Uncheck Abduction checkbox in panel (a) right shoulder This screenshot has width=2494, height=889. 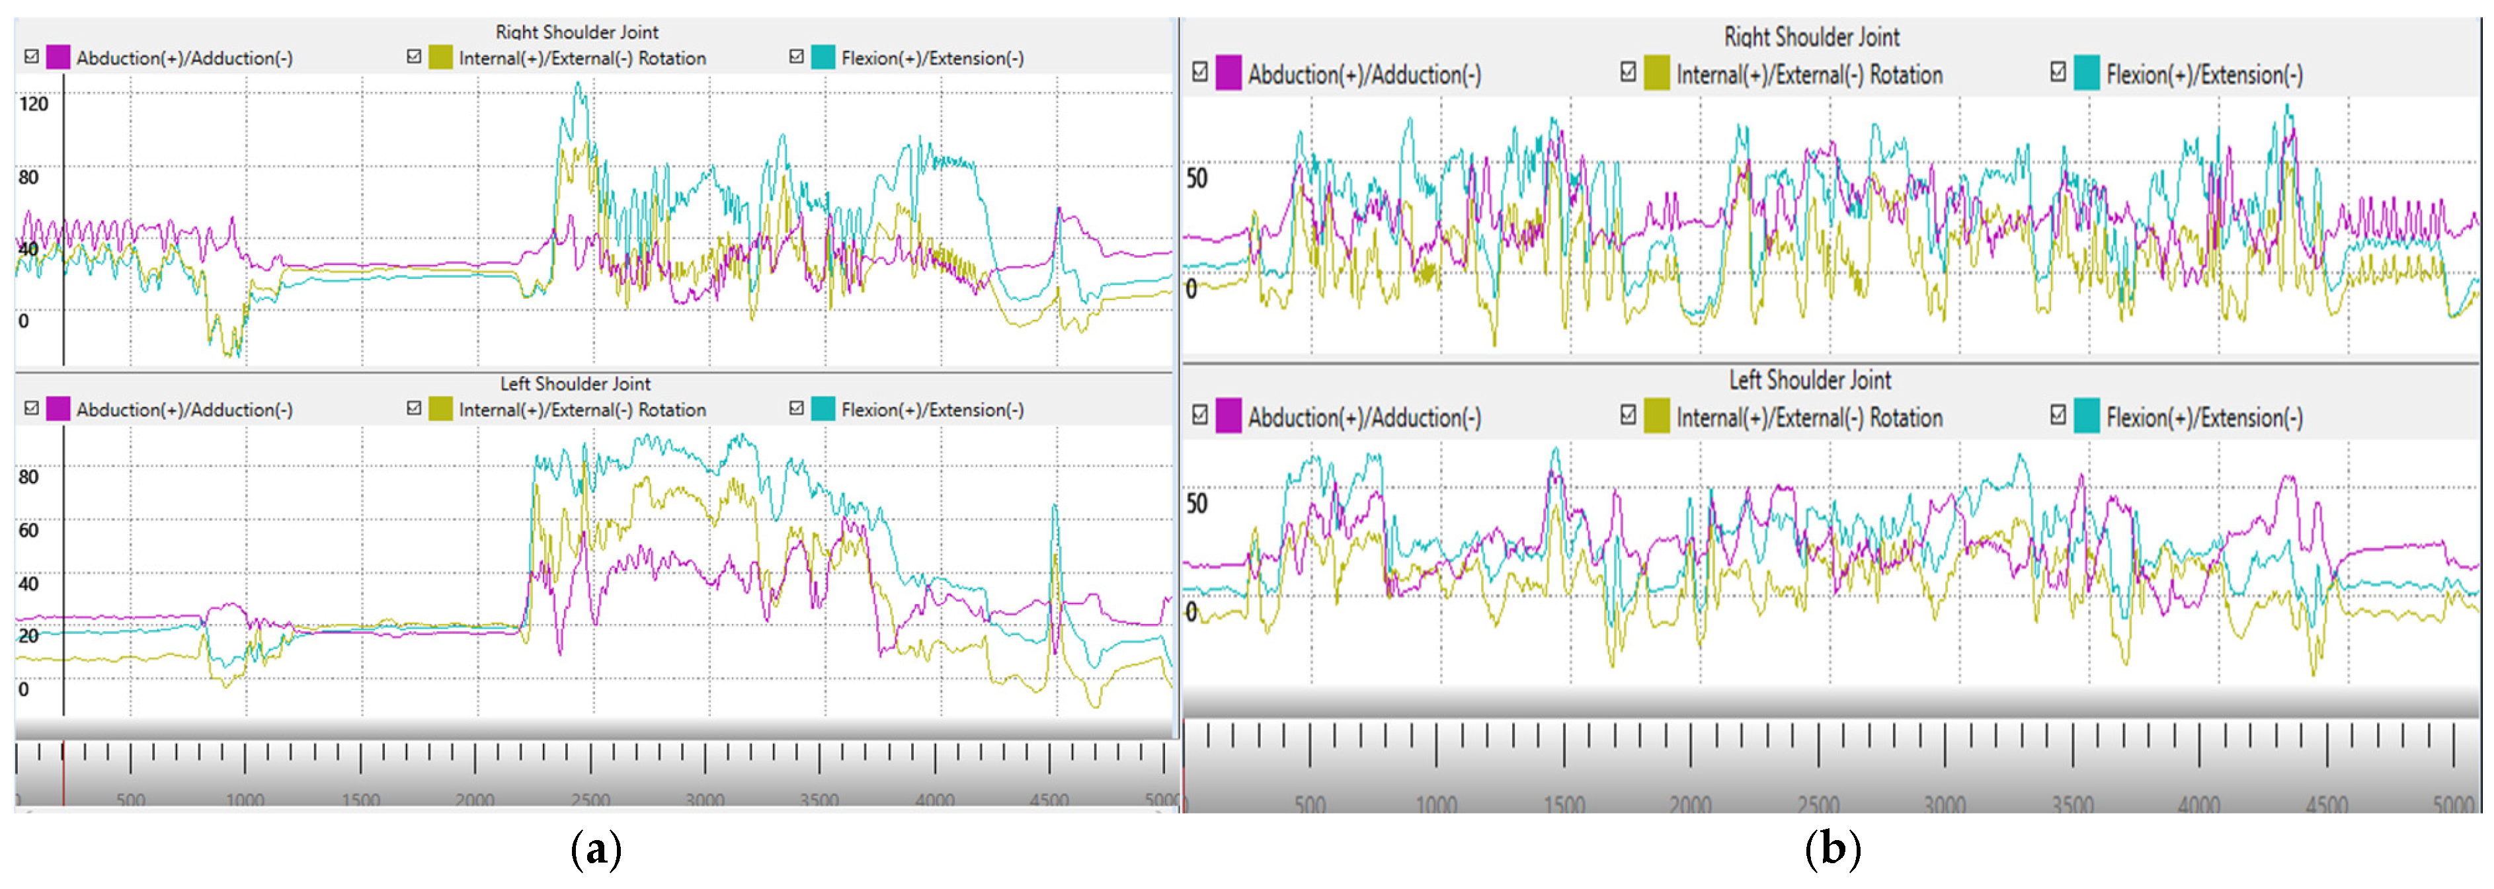31,57
